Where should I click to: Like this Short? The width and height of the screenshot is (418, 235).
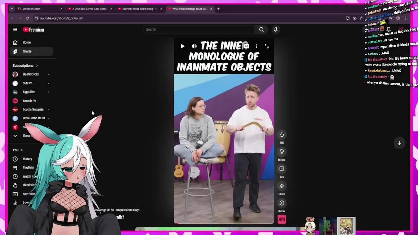pyautogui.click(x=281, y=135)
